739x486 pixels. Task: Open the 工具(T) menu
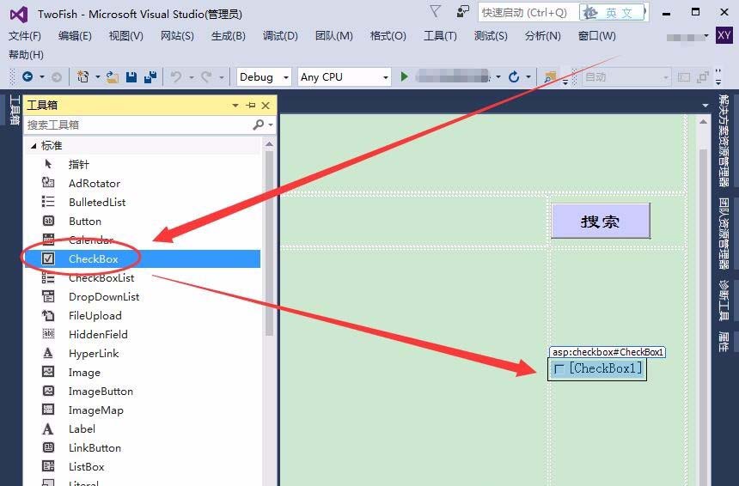tap(440, 36)
